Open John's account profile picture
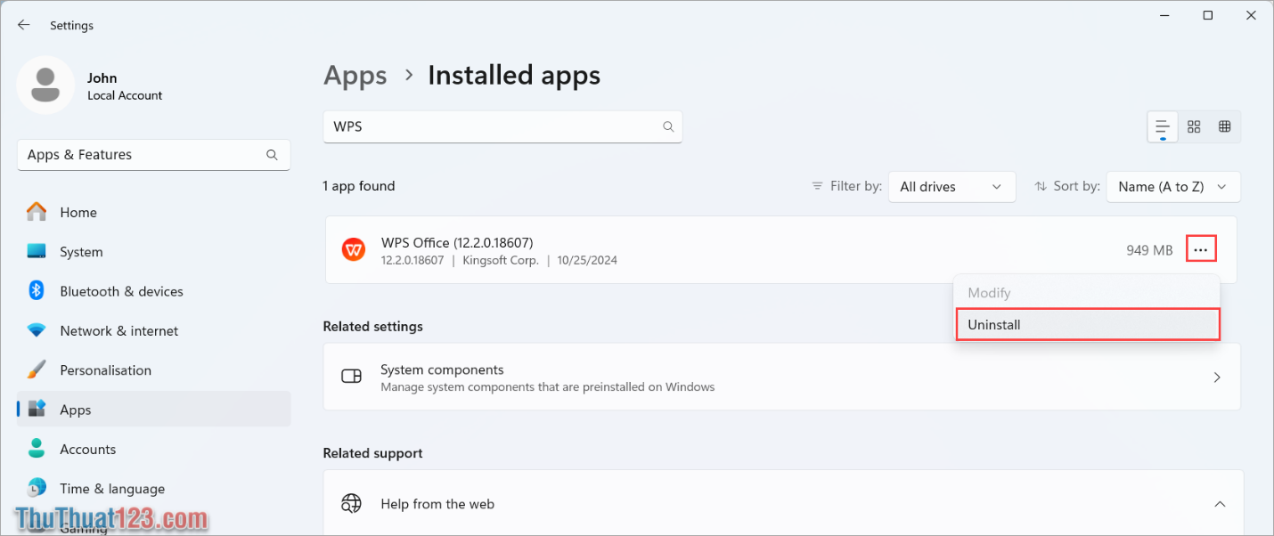 coord(45,85)
